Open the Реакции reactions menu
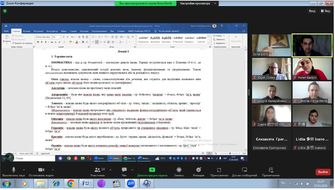Viewport: 335px width, 190px height. (x=199, y=172)
